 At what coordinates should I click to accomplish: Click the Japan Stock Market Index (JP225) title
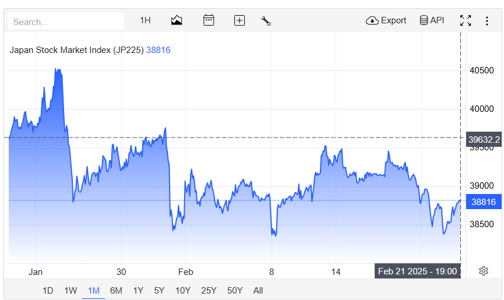tap(76, 50)
